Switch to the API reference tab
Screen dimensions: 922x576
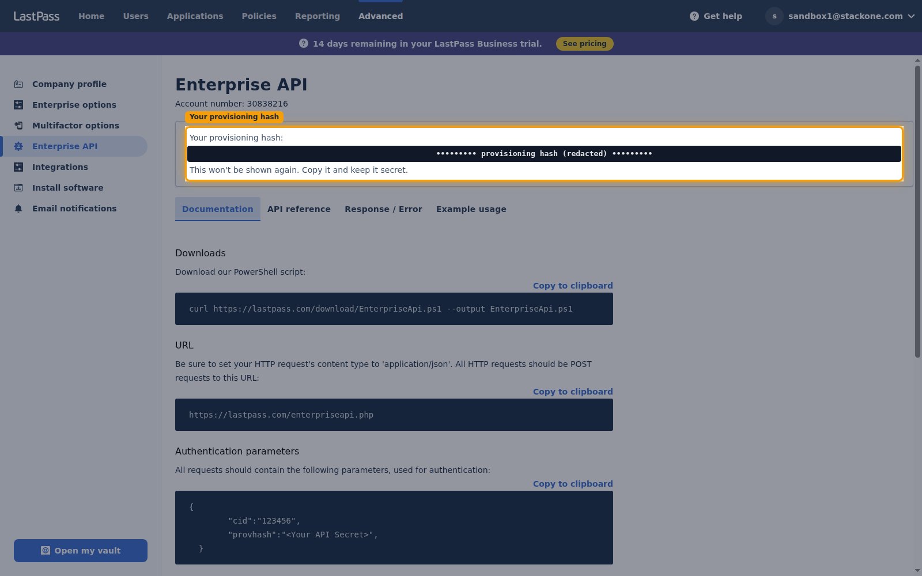(299, 209)
